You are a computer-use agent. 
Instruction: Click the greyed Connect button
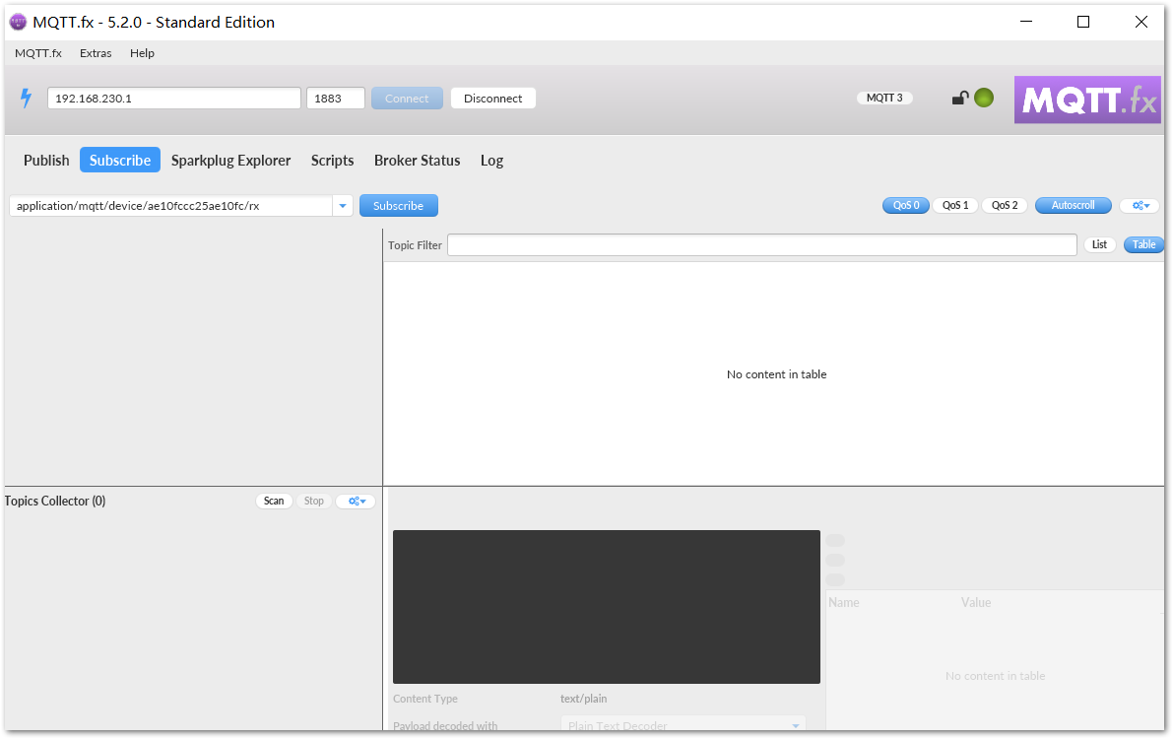point(407,99)
